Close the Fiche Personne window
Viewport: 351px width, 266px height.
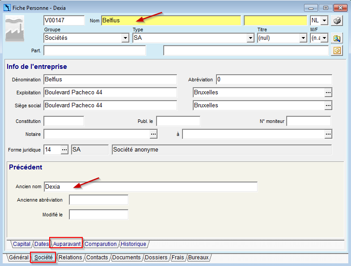coord(340,8)
